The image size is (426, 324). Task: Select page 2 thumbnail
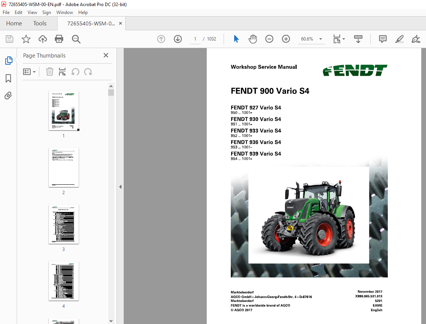coord(64,167)
